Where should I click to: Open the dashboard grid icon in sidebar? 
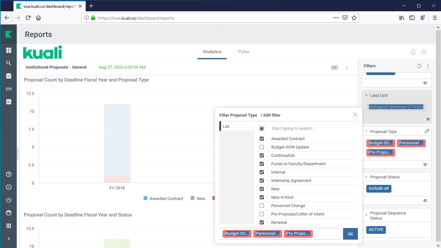coord(9,50)
